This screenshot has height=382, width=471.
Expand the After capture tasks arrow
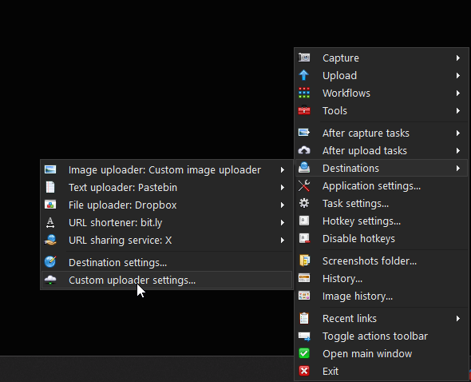[457, 133]
